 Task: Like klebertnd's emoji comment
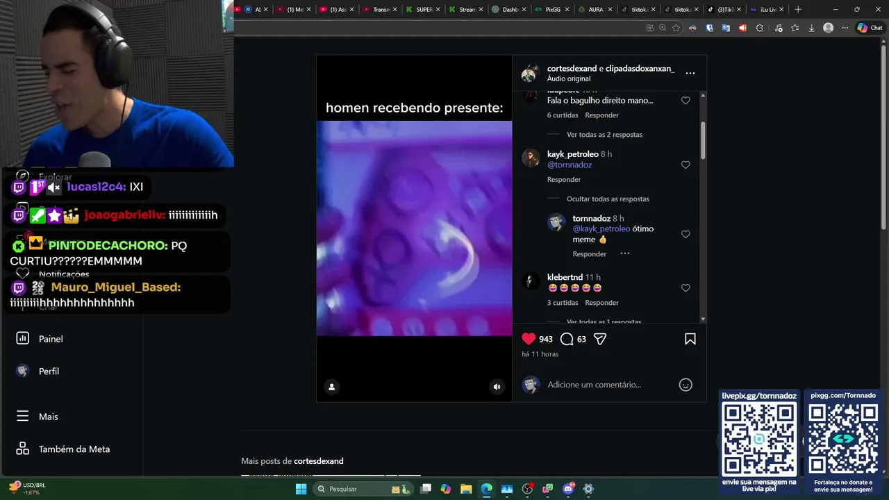coord(686,287)
